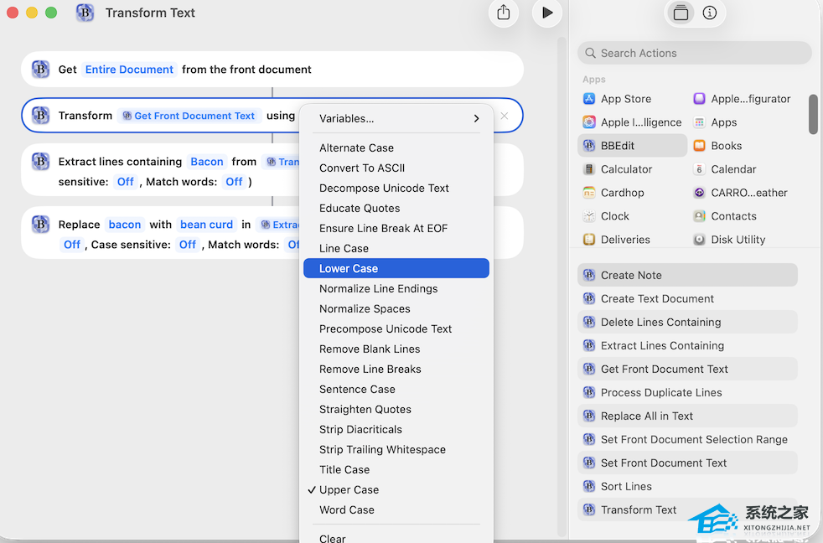
Task: Add the Create Note action
Action: tap(687, 276)
